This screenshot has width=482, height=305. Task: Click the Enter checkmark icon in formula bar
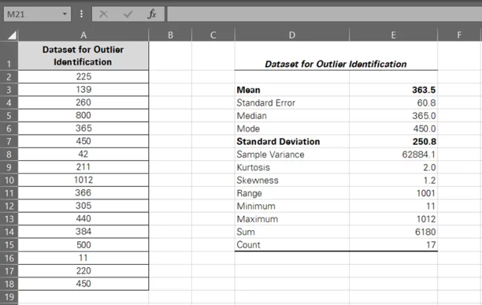pyautogui.click(x=128, y=14)
